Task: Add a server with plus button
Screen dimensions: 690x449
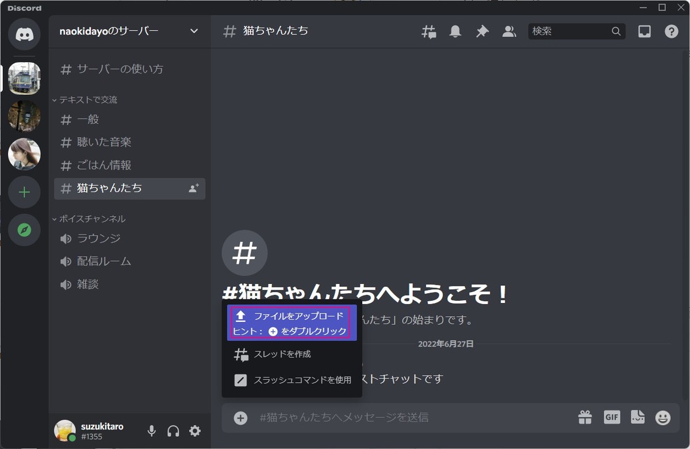Action: pos(24,192)
